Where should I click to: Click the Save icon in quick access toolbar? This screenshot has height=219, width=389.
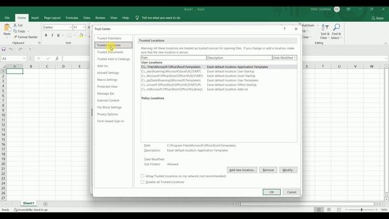[4, 49]
